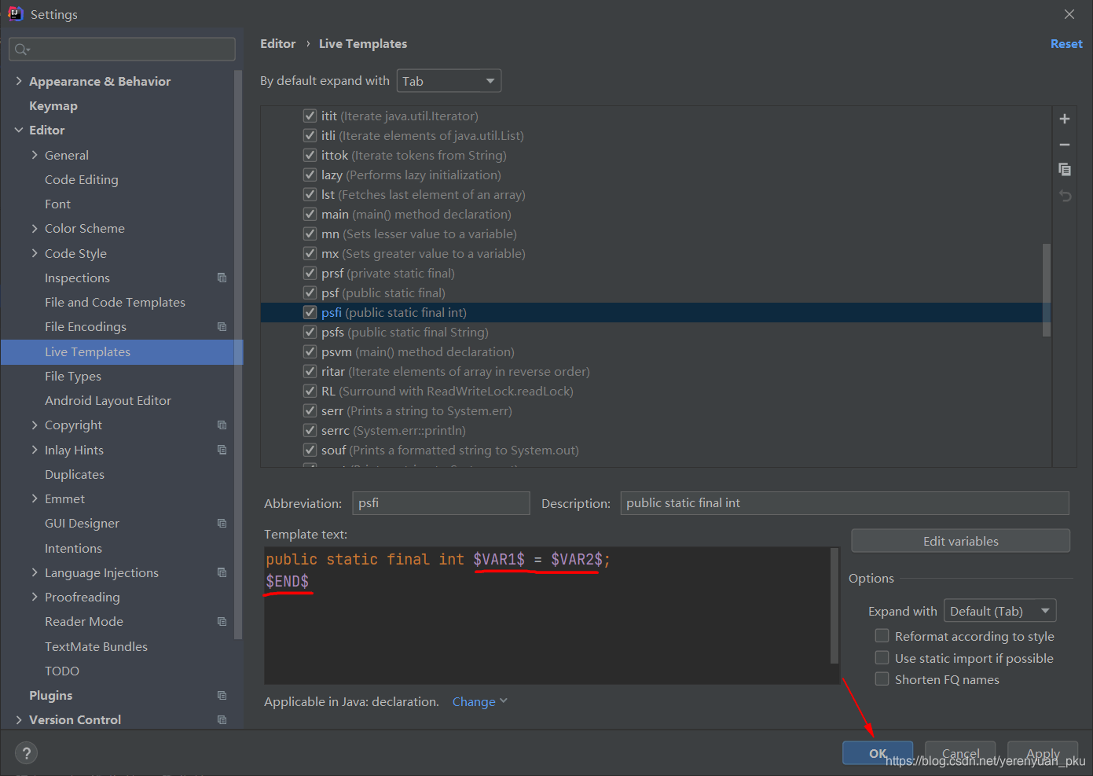Image resolution: width=1093 pixels, height=776 pixels.
Task: Click the Cancel button
Action: (960, 752)
